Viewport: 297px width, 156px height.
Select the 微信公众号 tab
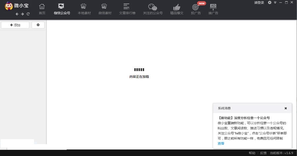[62, 9]
